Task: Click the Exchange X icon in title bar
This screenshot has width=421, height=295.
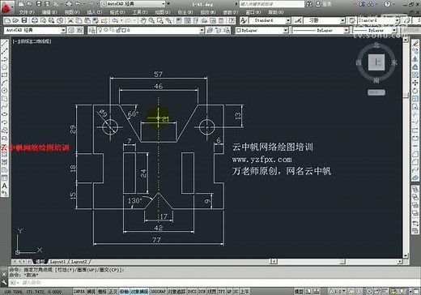Action: point(363,4)
